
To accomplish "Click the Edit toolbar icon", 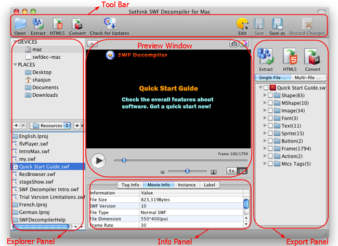I will coord(242,24).
